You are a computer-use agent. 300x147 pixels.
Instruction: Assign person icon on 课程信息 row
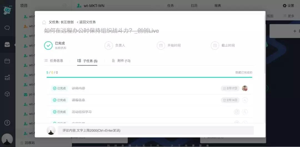click(x=245, y=100)
